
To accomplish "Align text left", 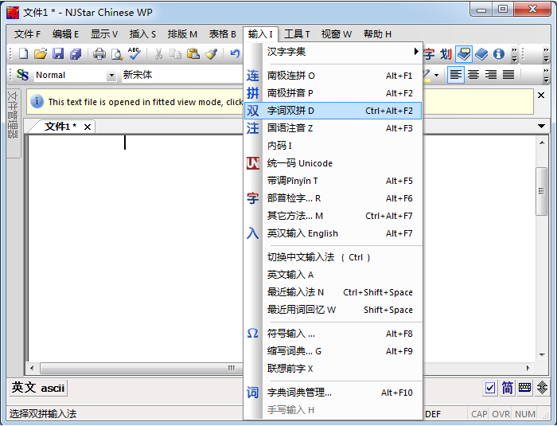I will point(456,75).
